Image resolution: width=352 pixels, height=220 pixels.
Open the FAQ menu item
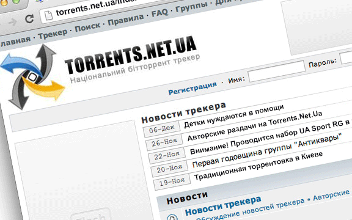[x=159, y=13]
